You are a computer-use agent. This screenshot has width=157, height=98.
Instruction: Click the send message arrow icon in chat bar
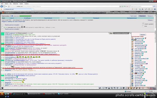100,88
